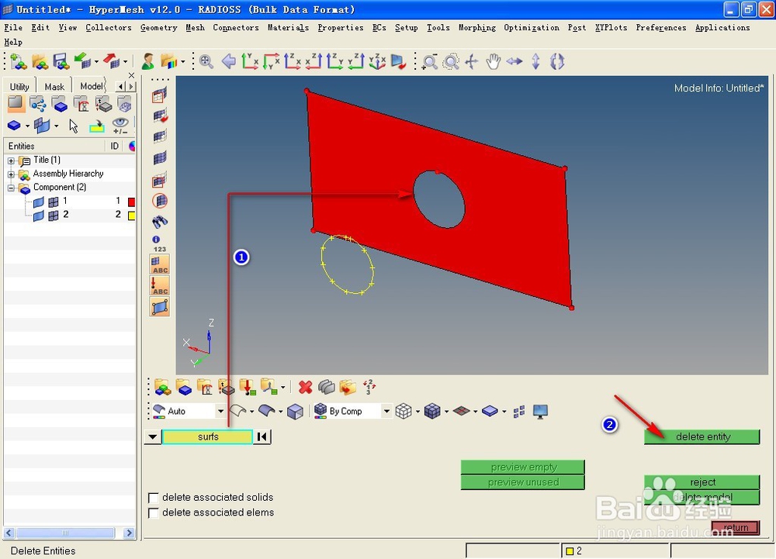Click the circular mesh mask icon in vertical toolbar
This screenshot has width=776, height=559.
tap(160, 201)
